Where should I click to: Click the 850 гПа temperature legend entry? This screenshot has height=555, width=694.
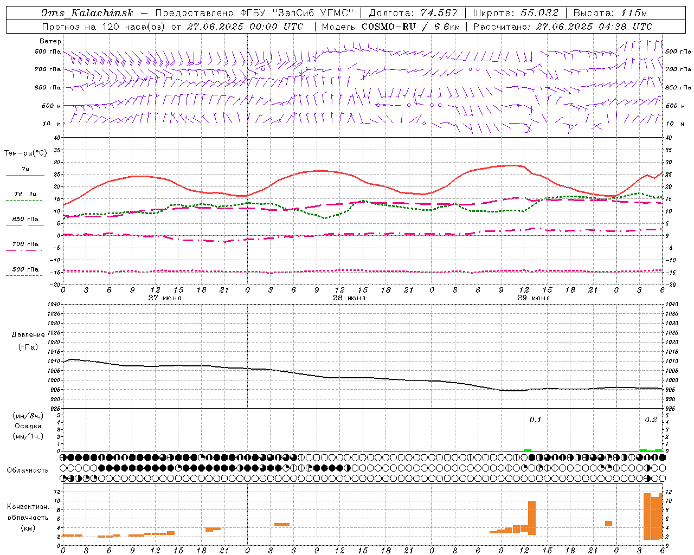pyautogui.click(x=25, y=219)
